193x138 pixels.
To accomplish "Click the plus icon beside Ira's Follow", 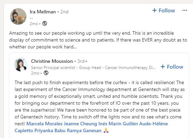I will click(x=155, y=10).
